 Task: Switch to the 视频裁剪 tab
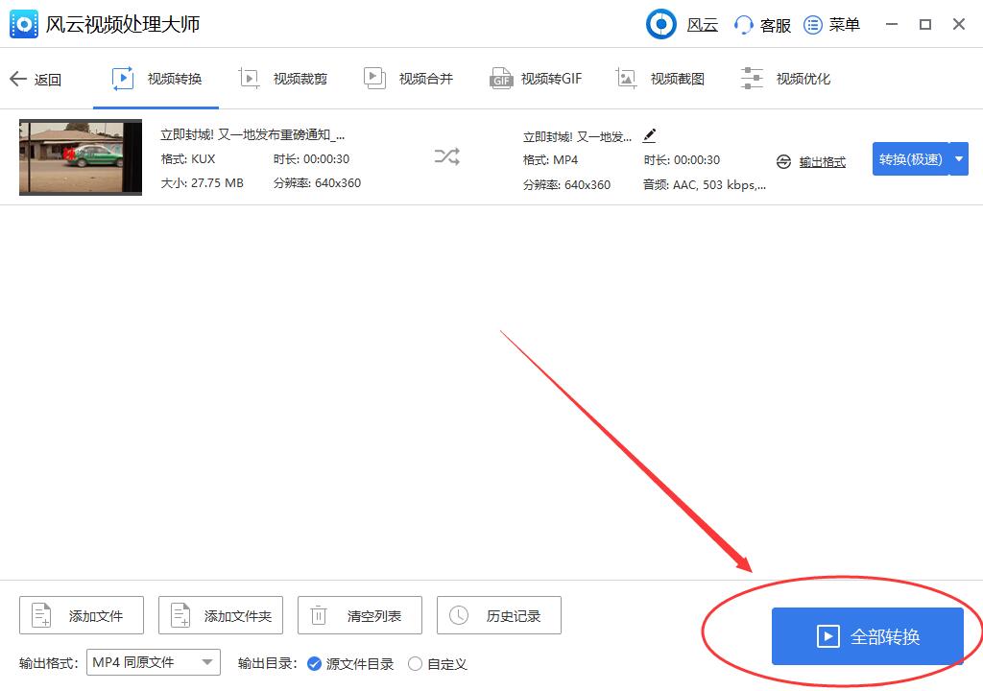point(282,79)
